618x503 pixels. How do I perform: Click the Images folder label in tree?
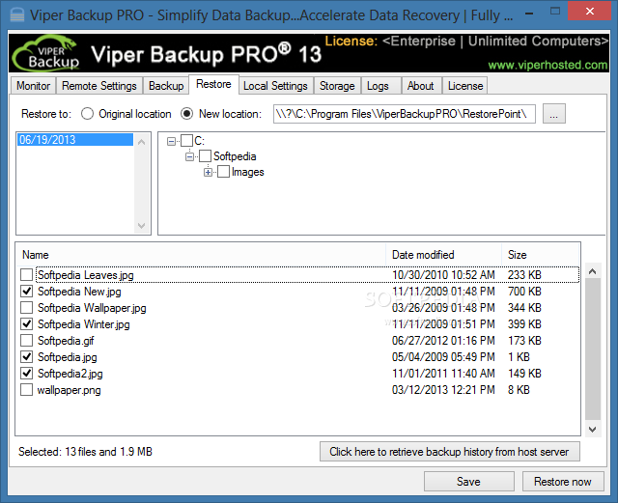click(x=248, y=172)
